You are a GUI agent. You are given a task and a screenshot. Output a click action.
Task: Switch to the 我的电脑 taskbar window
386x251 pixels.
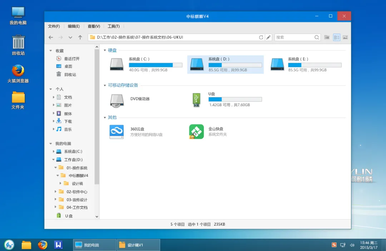(x=95, y=245)
